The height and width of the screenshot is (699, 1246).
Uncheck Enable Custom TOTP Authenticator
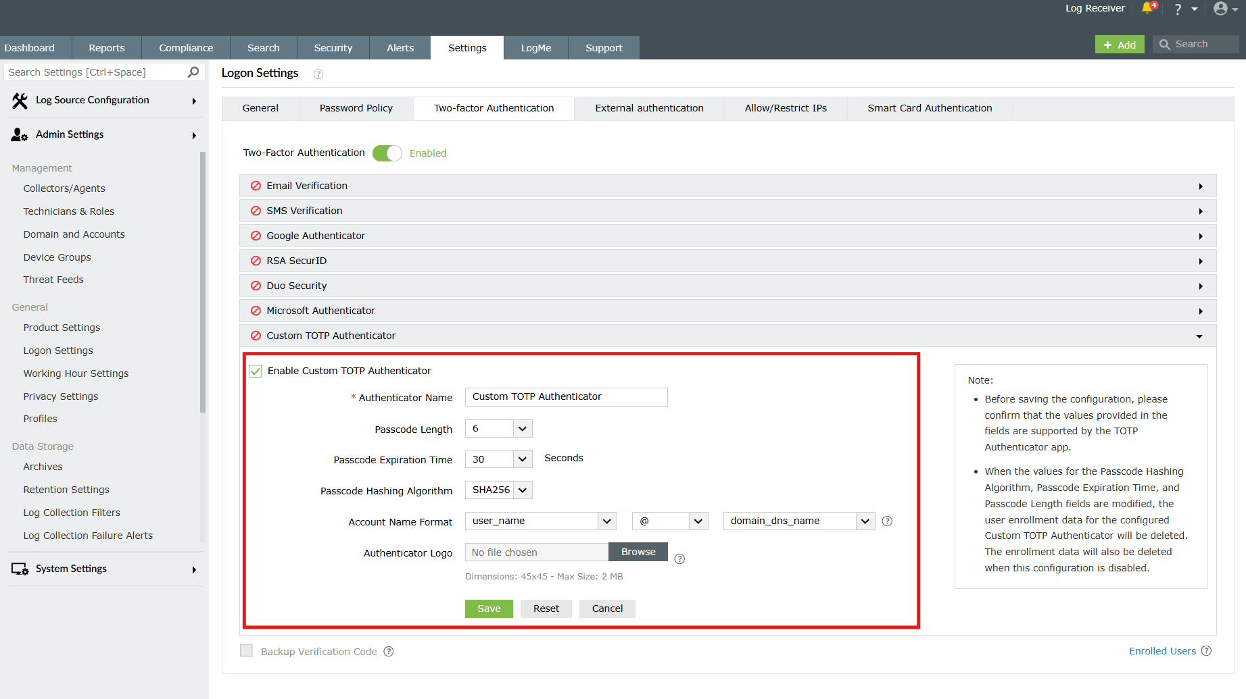pos(256,371)
